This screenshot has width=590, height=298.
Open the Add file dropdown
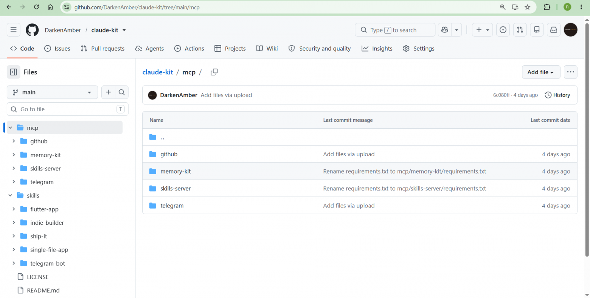541,72
